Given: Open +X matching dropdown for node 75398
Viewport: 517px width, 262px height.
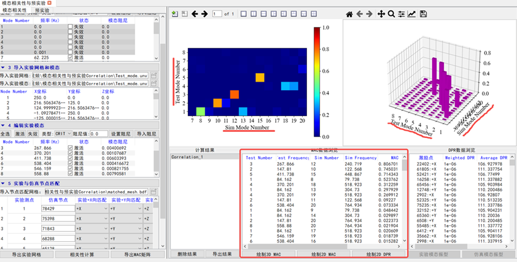Looking at the screenshot, I should 92,219.
